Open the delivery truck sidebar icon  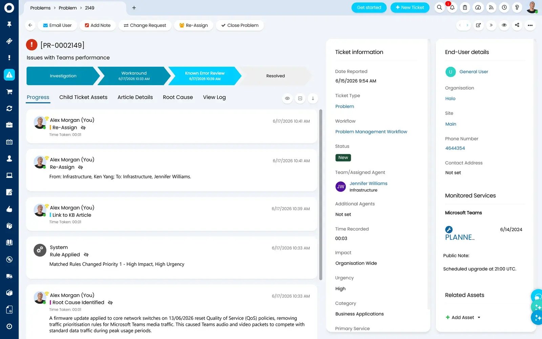tap(9, 276)
